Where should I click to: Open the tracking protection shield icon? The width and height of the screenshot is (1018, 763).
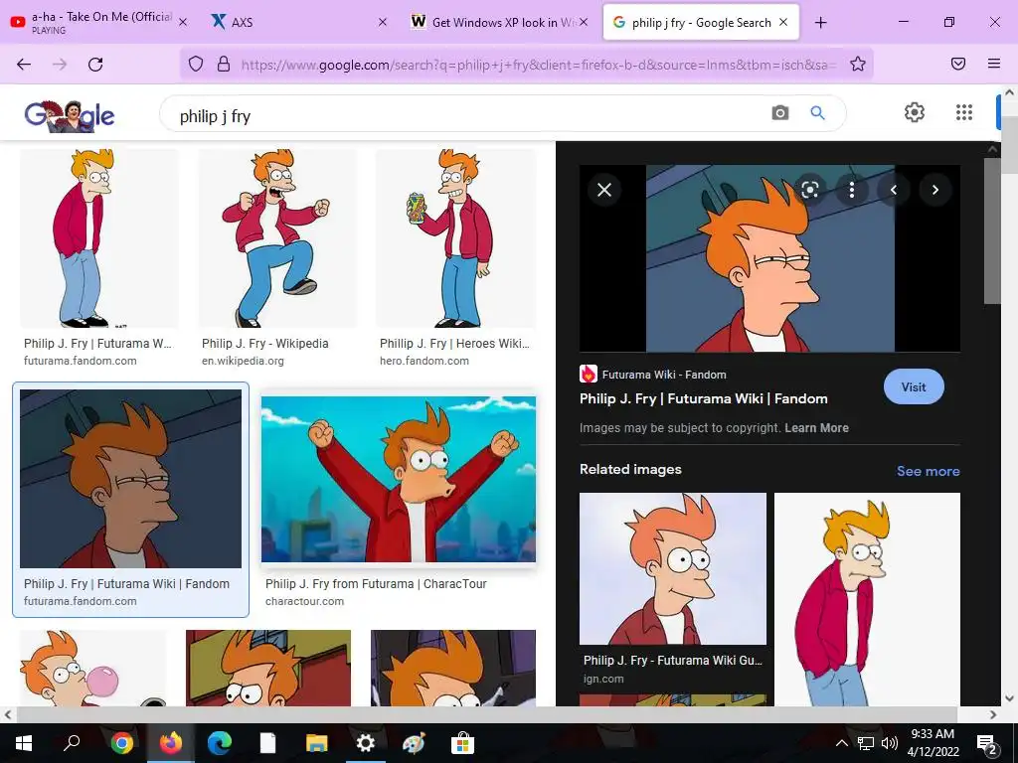(196, 64)
